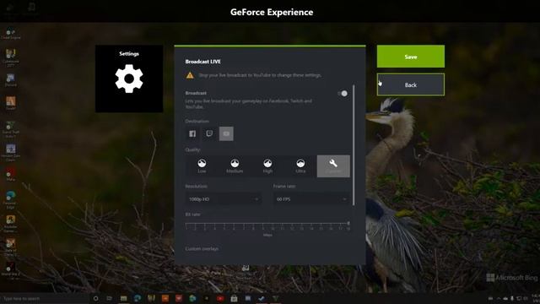Select the Custom quality wrench option
This screenshot has height=304, width=540.
tap(333, 166)
